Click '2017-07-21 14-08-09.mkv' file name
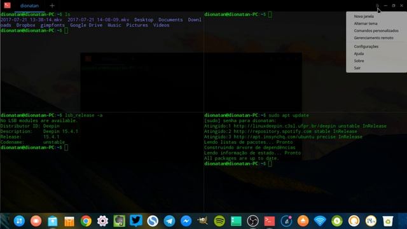This screenshot has height=229, width=407. point(98,20)
